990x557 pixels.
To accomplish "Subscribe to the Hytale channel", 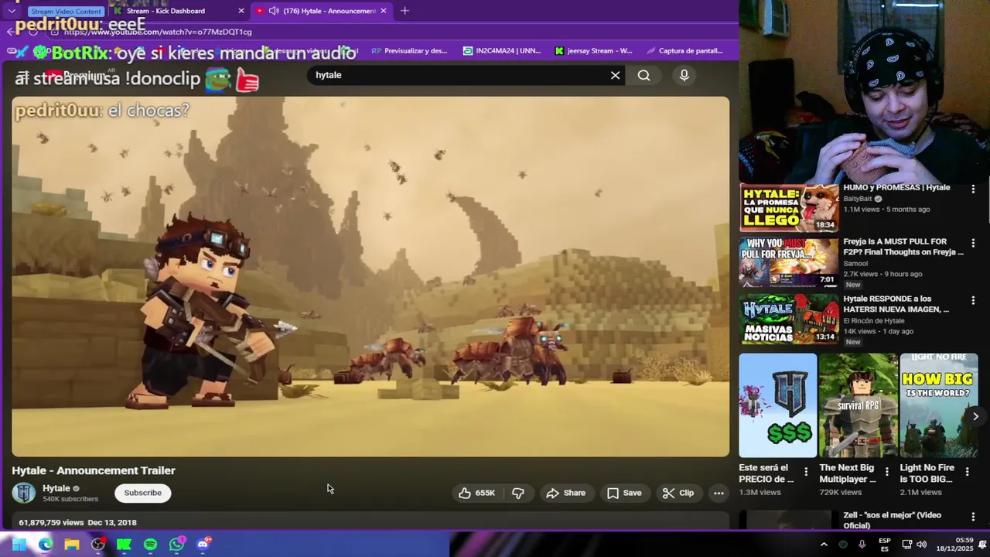I will 143,493.
